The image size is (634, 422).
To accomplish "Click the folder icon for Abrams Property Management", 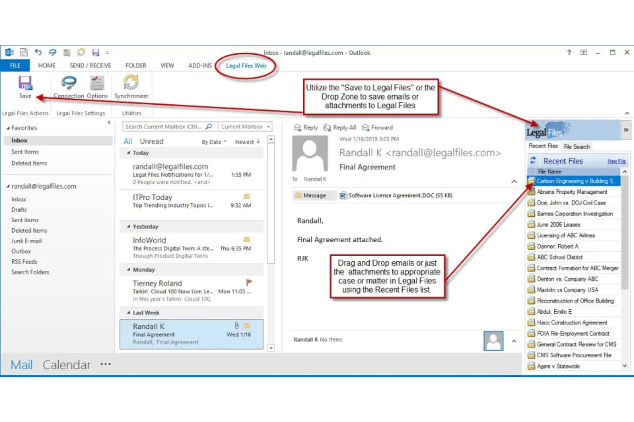I will click(x=531, y=192).
